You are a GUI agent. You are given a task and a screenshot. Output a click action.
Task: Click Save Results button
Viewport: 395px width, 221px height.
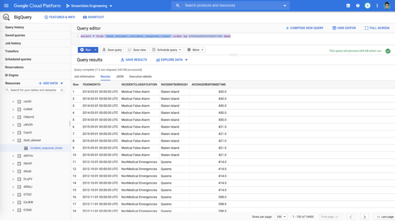click(x=134, y=60)
